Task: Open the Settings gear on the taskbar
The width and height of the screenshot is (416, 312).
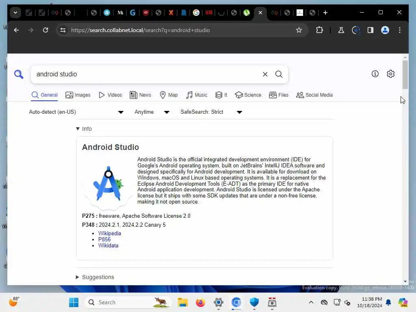Action: (218, 302)
